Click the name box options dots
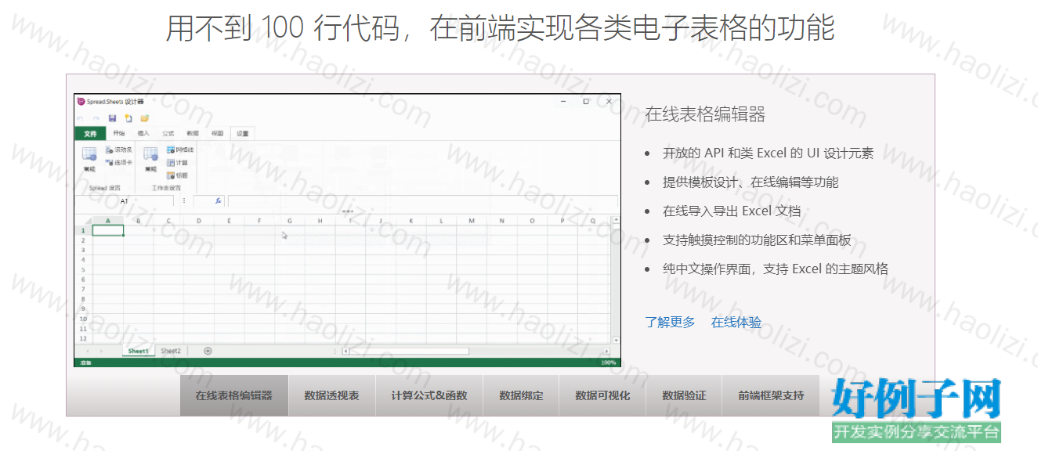Image resolution: width=1038 pixels, height=451 pixels. pos(184,201)
